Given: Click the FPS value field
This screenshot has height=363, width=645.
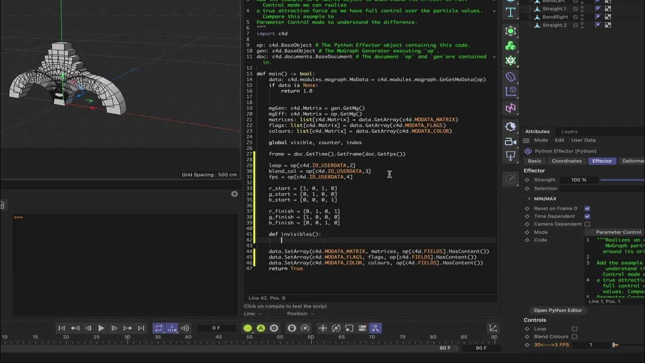Looking at the screenshot, I should (591, 345).
